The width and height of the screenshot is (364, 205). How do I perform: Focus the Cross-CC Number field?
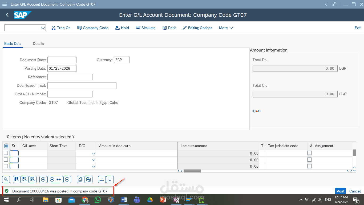point(70,94)
